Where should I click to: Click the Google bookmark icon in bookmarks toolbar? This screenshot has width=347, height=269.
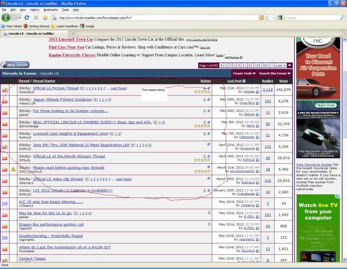click(82, 26)
